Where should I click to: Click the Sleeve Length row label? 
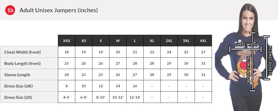coord(17,75)
